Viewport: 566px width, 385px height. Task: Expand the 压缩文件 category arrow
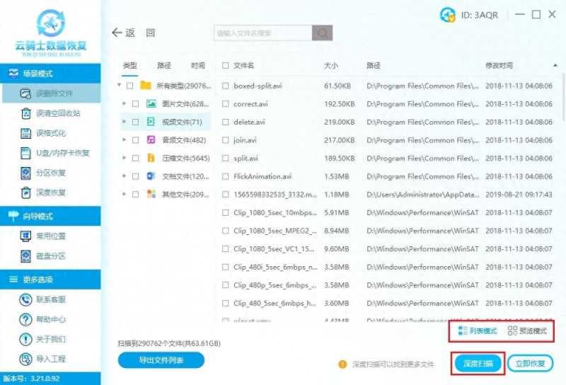125,158
